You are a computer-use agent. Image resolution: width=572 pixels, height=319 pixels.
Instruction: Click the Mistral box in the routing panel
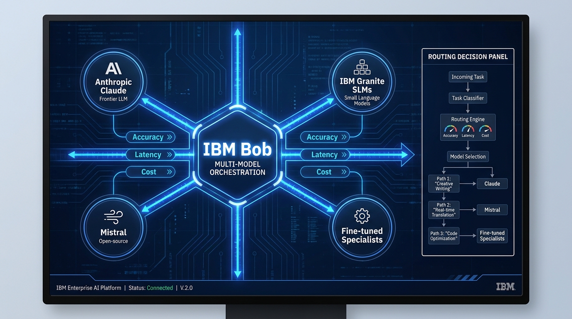[492, 210]
